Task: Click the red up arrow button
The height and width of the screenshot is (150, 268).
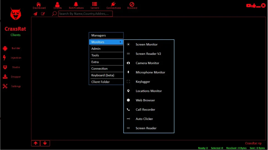Action: [x=36, y=143]
